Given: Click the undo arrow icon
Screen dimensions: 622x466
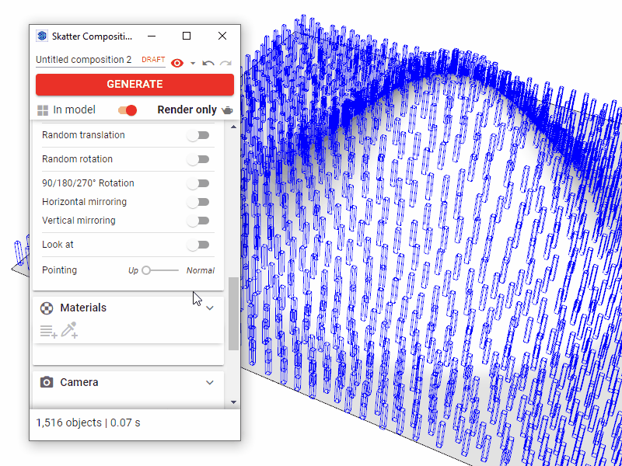Looking at the screenshot, I should pyautogui.click(x=208, y=63).
